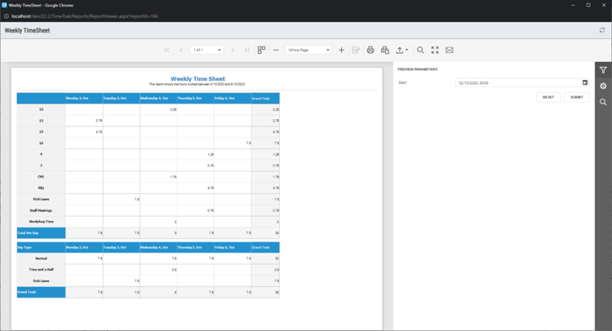The width and height of the screenshot is (612, 331).
Task: Open the report search tool in toolbar
Action: pyautogui.click(x=420, y=50)
